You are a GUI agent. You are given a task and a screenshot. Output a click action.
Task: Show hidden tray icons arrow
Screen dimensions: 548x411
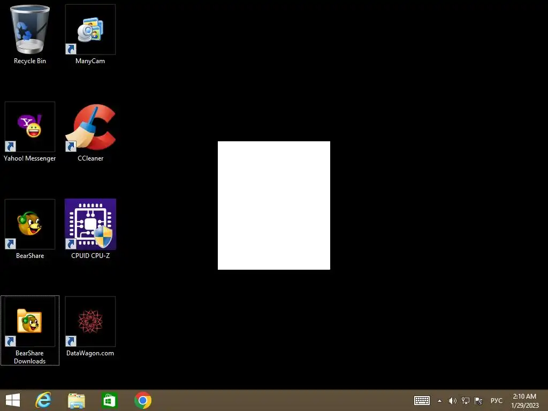tap(440, 401)
